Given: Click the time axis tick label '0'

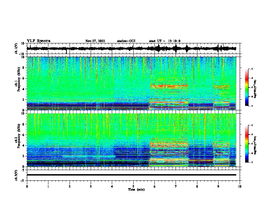Looking at the screenshot, I should coord(27,186).
